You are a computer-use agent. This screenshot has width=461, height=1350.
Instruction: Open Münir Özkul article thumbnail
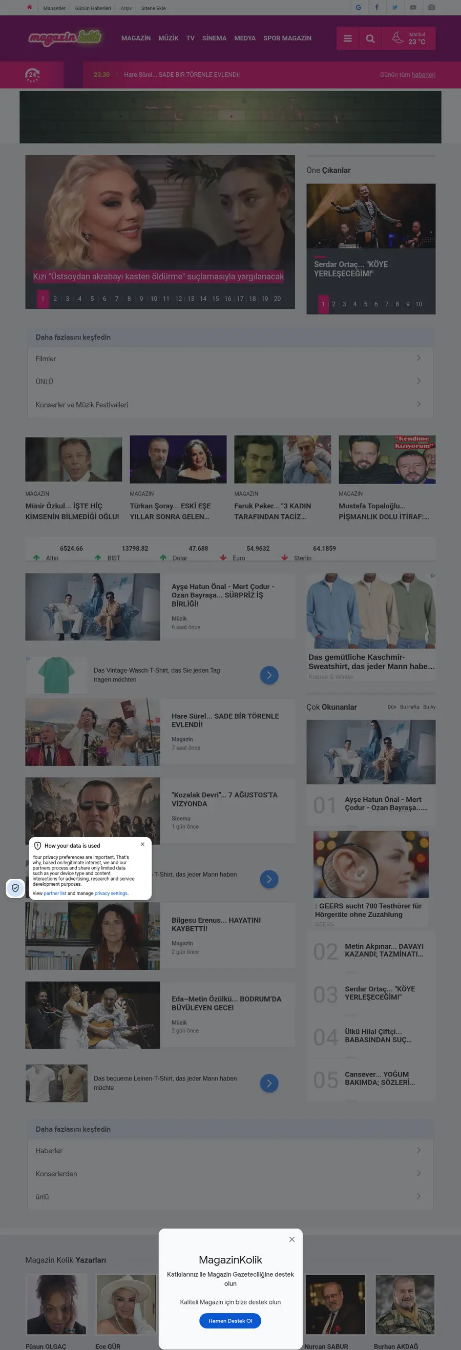tap(73, 459)
